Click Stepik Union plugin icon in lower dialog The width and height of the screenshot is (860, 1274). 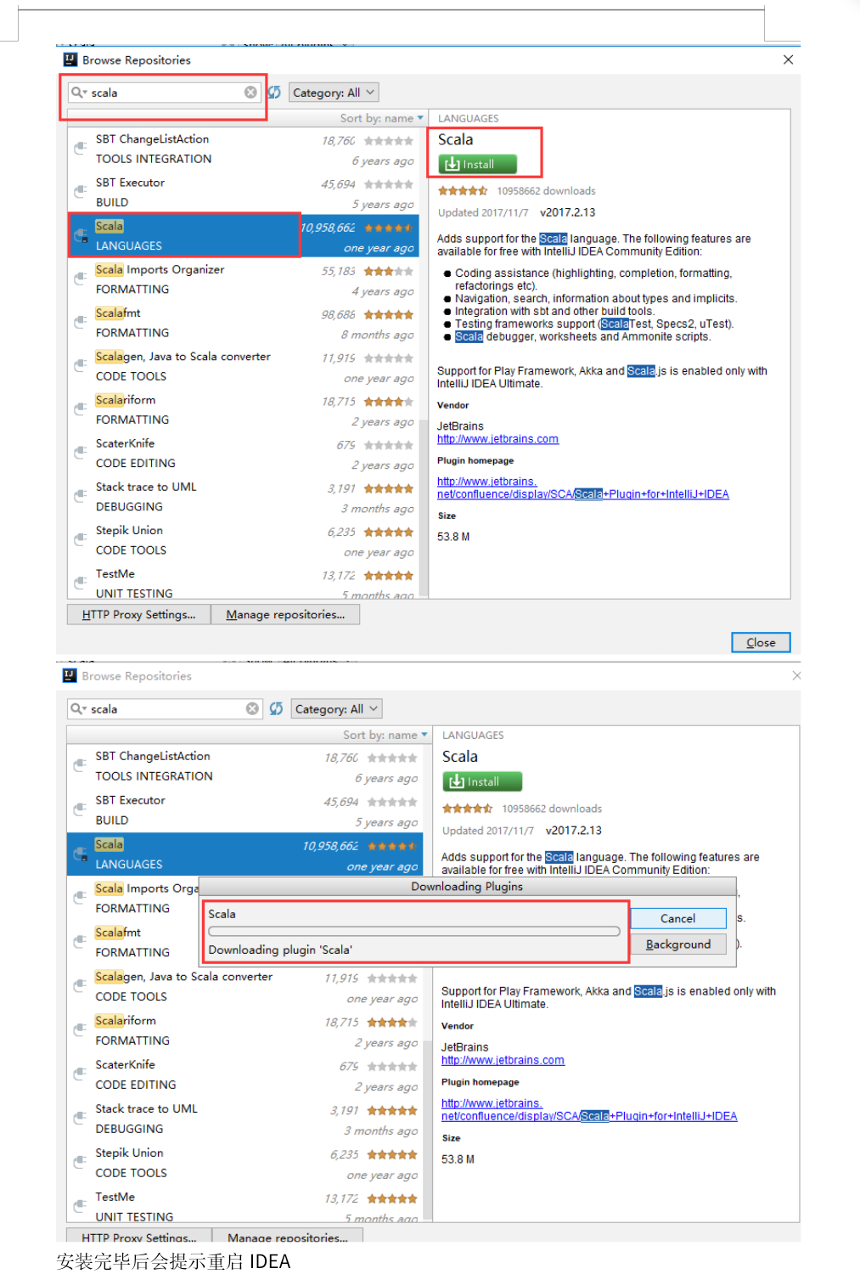[81, 1162]
